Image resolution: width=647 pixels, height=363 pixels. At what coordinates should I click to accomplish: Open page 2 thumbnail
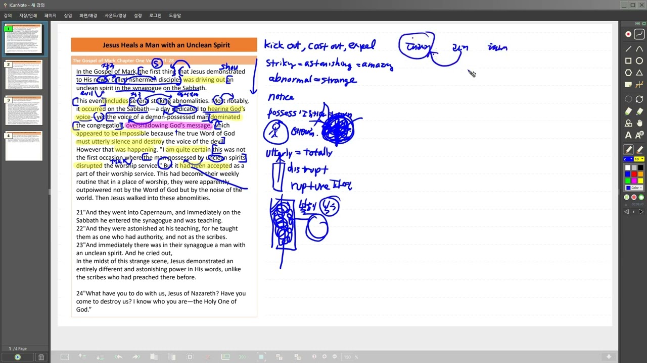(24, 76)
